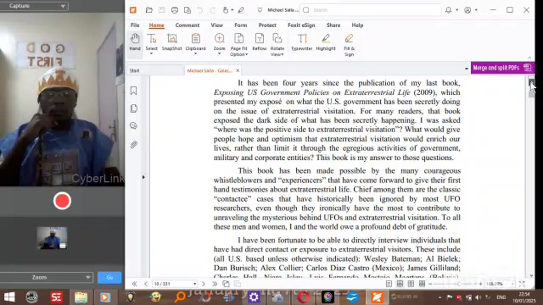
Task: Click the pen icon in quick access toolbar
Action: (241, 10)
